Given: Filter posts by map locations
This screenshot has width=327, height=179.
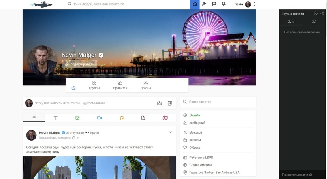Looking at the screenshot, I should pos(165,118).
